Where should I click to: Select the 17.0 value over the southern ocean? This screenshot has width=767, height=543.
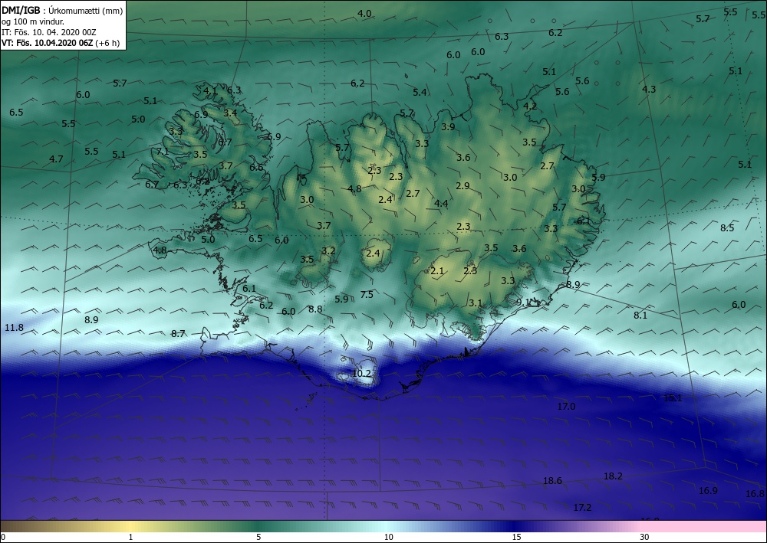click(x=567, y=406)
